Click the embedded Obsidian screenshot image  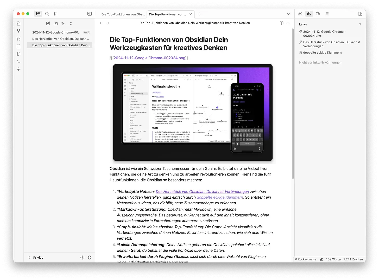coord(193,113)
